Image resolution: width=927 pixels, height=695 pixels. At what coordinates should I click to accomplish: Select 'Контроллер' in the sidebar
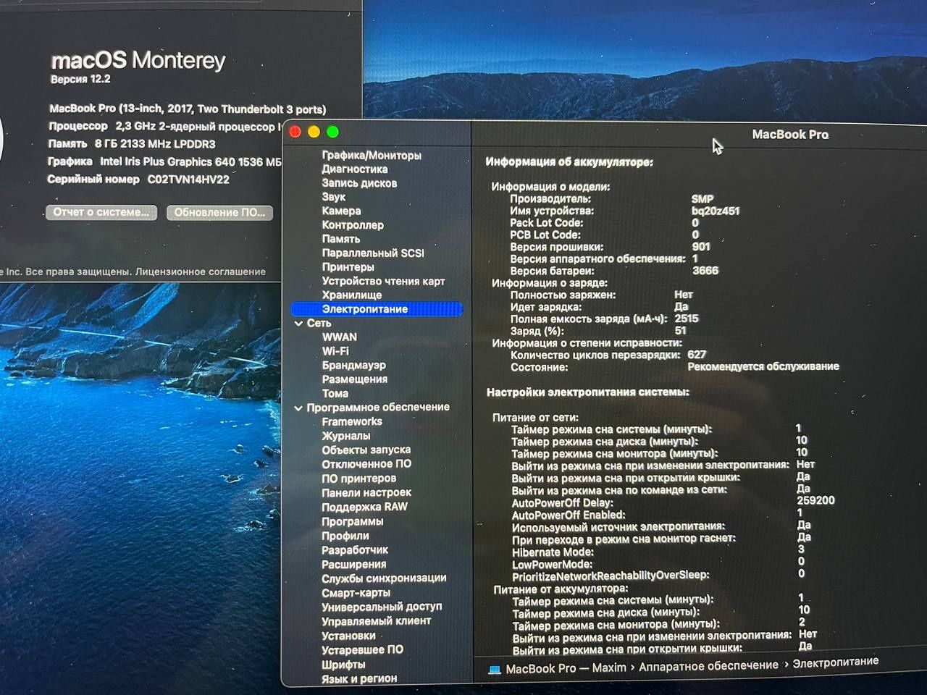tap(353, 225)
